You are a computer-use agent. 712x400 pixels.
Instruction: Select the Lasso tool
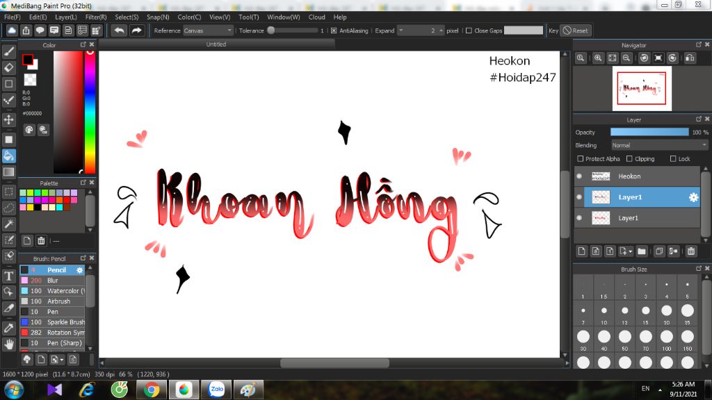coord(8,208)
